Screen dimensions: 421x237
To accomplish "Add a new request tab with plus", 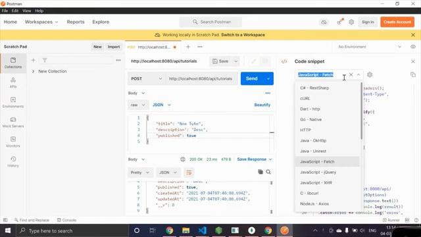I will click(x=188, y=47).
